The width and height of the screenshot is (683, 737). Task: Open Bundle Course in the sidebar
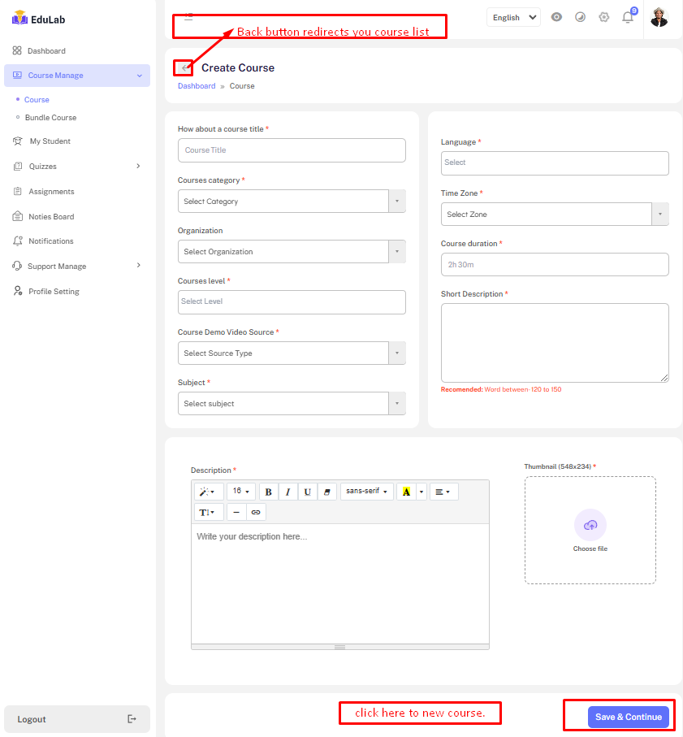50,118
